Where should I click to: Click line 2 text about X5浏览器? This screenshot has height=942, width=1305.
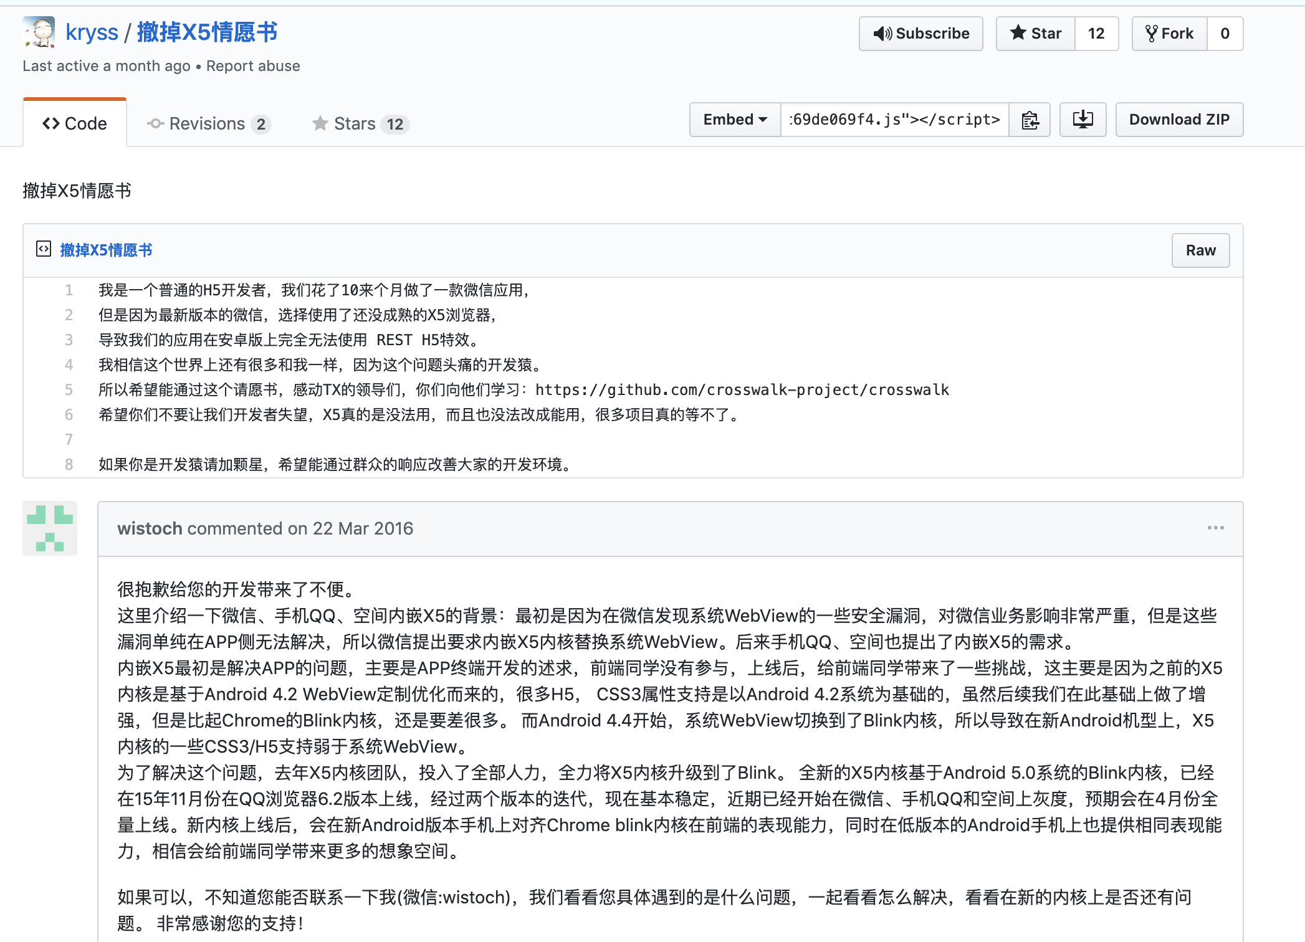tap(297, 315)
